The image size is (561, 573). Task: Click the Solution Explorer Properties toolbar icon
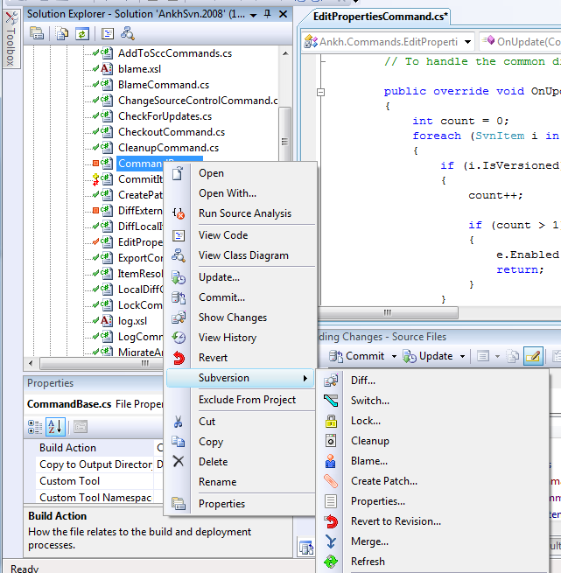point(37,33)
